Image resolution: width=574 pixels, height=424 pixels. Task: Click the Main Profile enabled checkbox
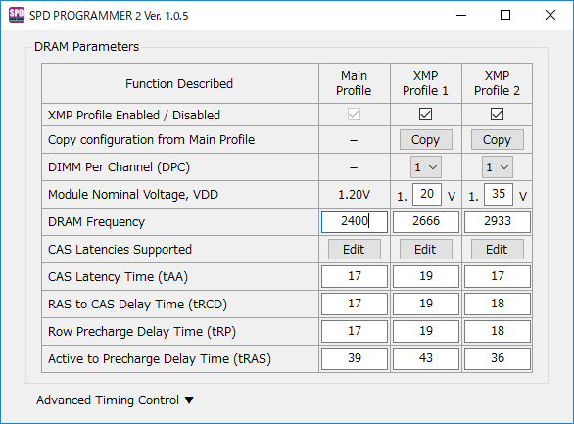point(354,115)
